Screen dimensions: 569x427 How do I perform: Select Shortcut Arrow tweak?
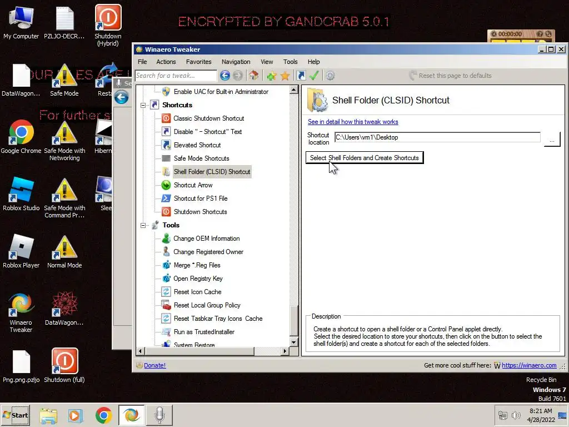(193, 185)
